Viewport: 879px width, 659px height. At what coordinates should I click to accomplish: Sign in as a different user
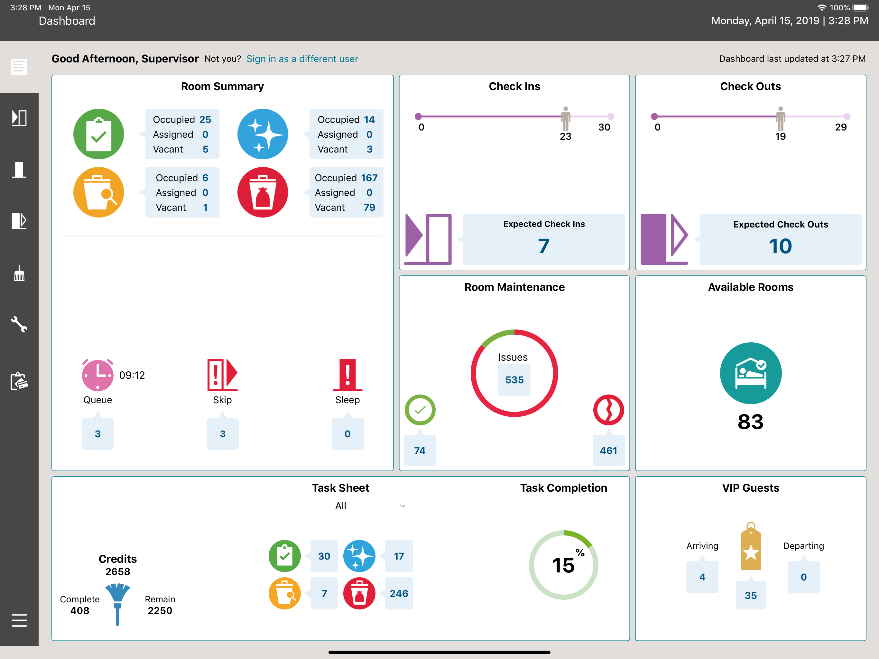point(302,59)
